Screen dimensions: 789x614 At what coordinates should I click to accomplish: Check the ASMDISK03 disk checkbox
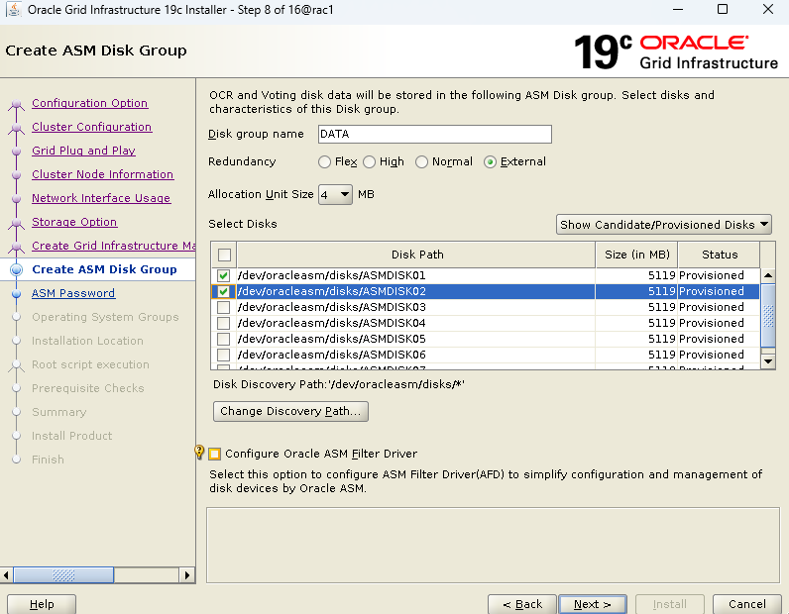[224, 307]
